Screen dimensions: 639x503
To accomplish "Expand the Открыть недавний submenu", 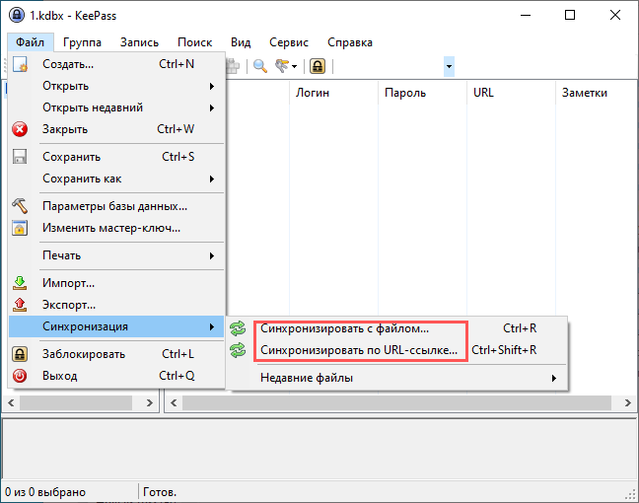I will 116,108.
